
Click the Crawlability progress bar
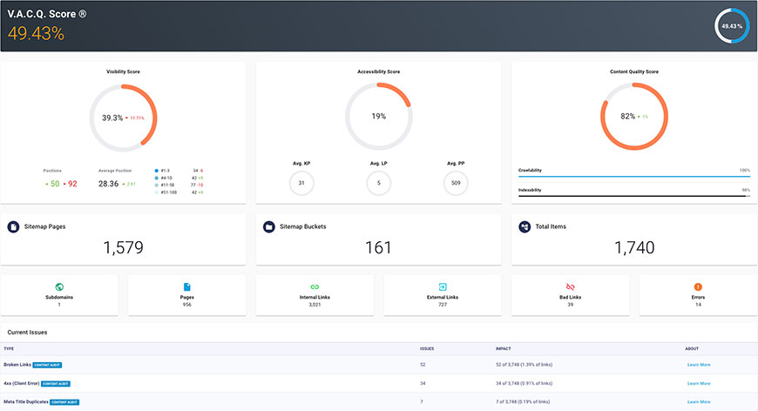point(633,176)
